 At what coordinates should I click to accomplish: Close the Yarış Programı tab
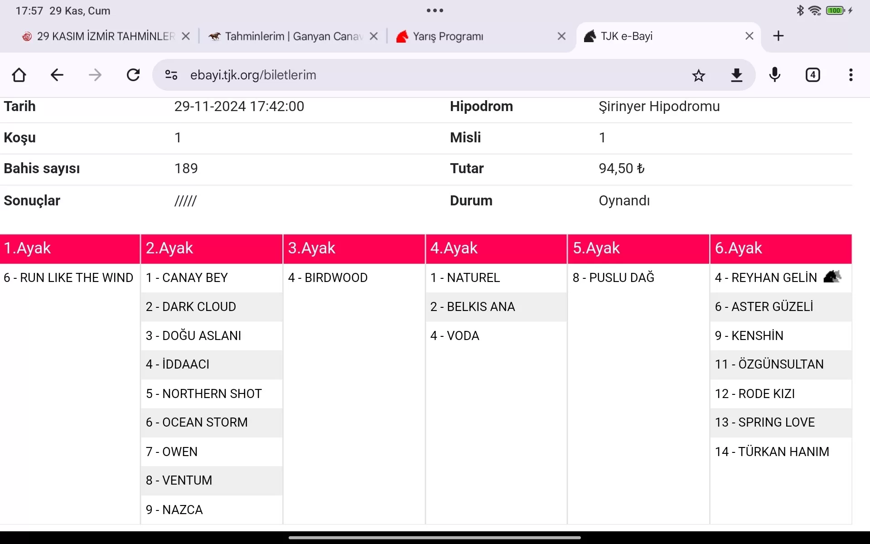pyautogui.click(x=561, y=36)
